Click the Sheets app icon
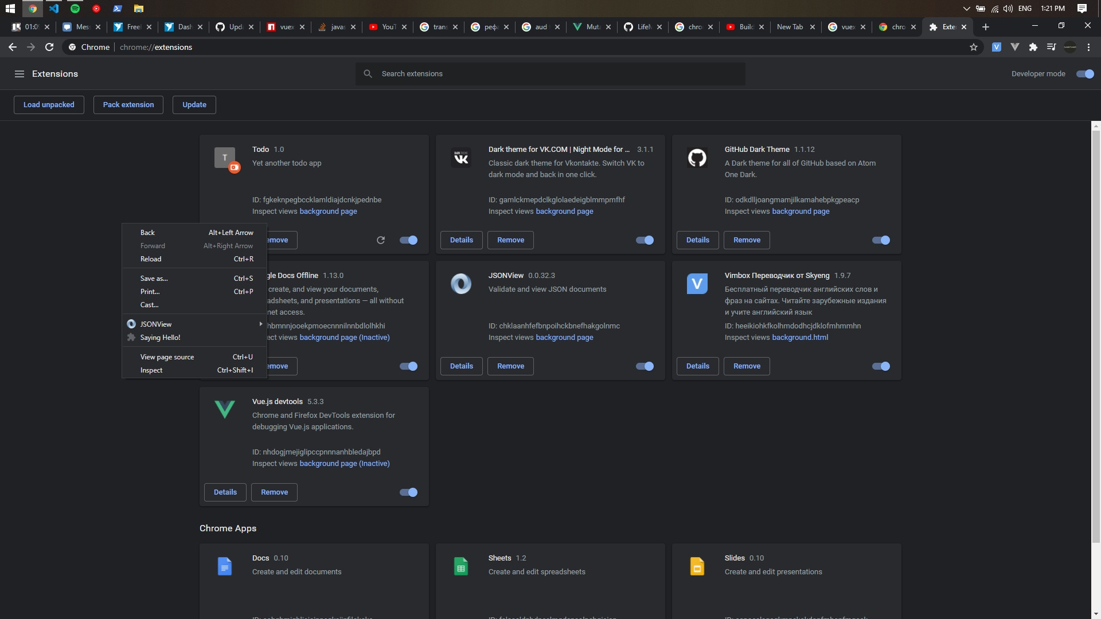 (461, 566)
